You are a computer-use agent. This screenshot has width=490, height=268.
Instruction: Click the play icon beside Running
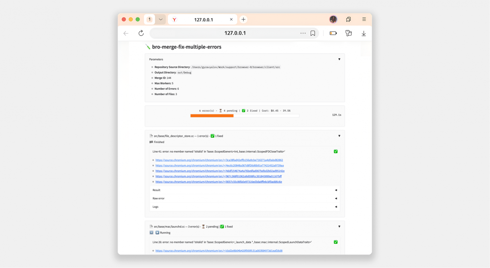(x=157, y=232)
